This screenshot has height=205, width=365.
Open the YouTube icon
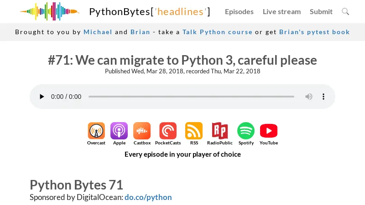click(269, 131)
